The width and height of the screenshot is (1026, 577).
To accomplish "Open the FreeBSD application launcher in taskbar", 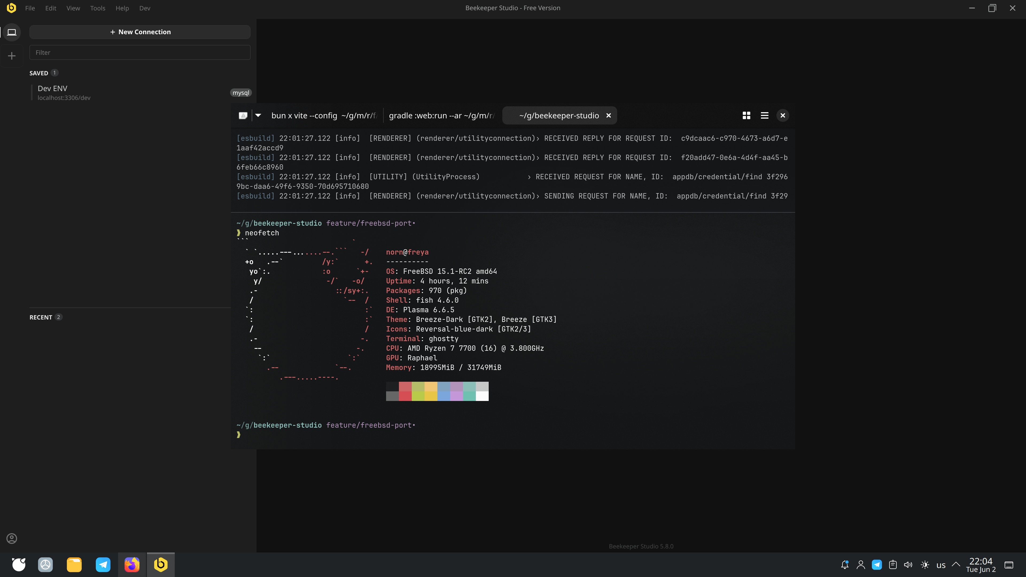I will [x=19, y=564].
